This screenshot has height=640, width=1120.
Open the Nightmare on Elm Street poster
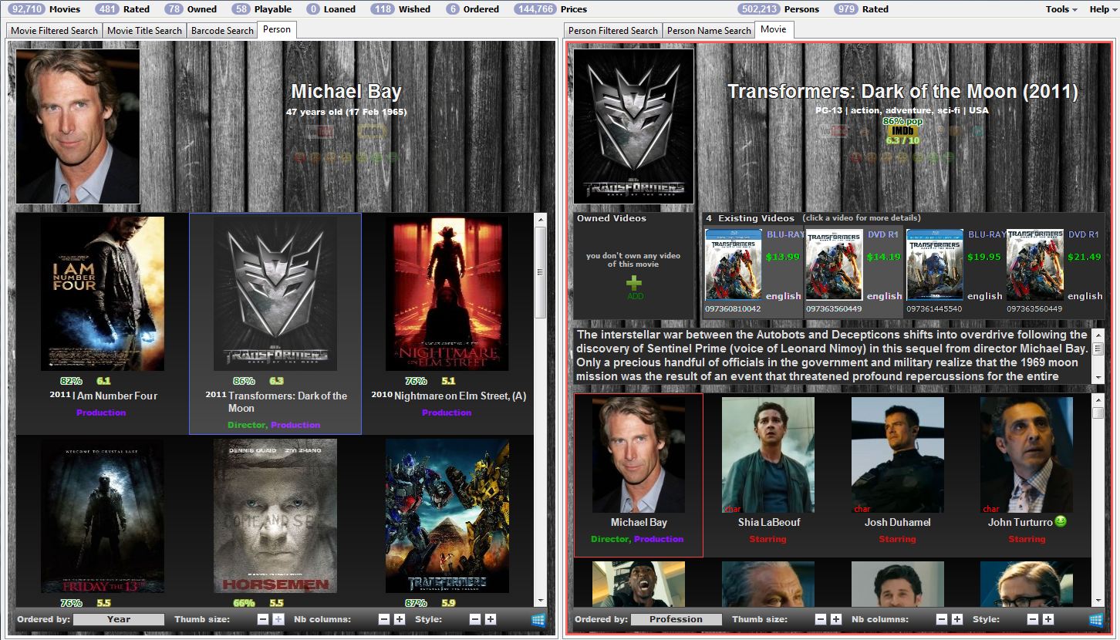tap(447, 294)
